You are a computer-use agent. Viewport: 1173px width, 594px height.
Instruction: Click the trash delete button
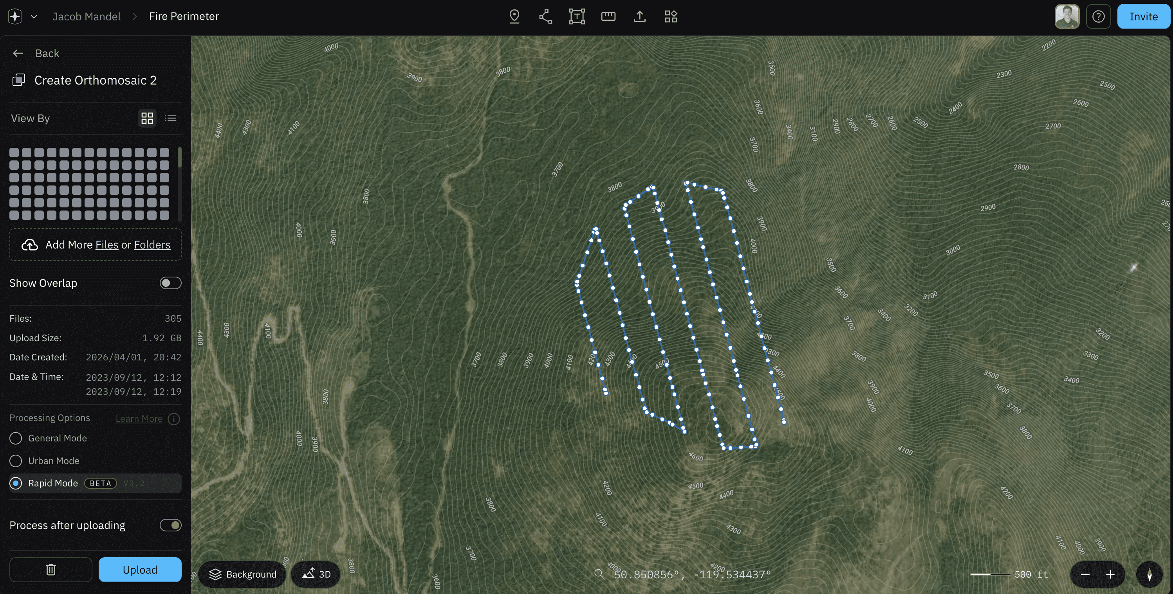[51, 569]
